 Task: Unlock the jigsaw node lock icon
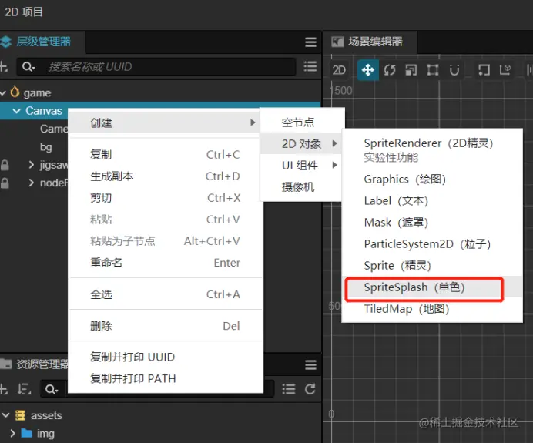click(x=5, y=165)
